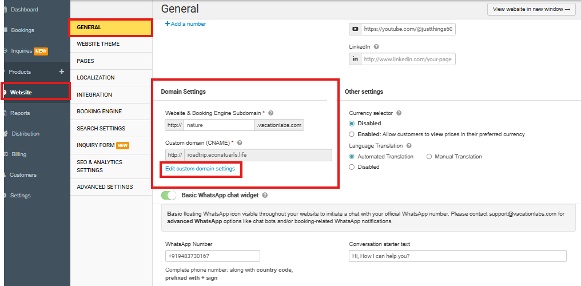Click the LinkedIn icon beside URL field
581x286 pixels.
click(x=355, y=59)
